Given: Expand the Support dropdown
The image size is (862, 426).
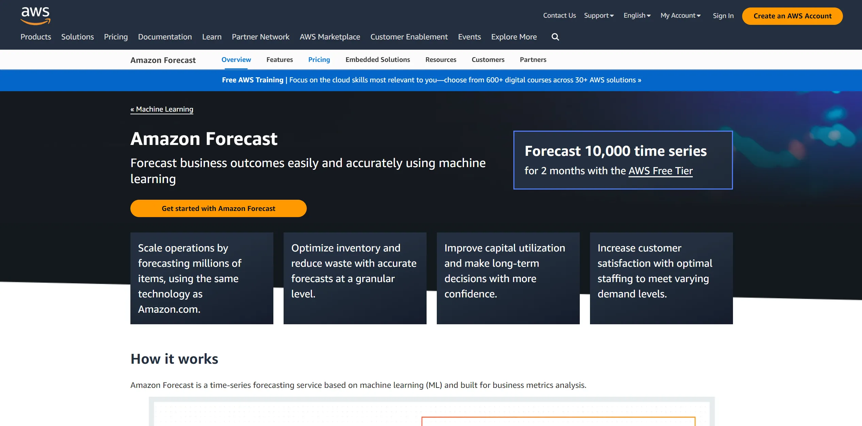Looking at the screenshot, I should [598, 15].
